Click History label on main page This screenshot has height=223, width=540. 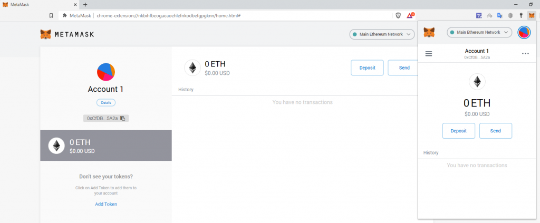[186, 90]
